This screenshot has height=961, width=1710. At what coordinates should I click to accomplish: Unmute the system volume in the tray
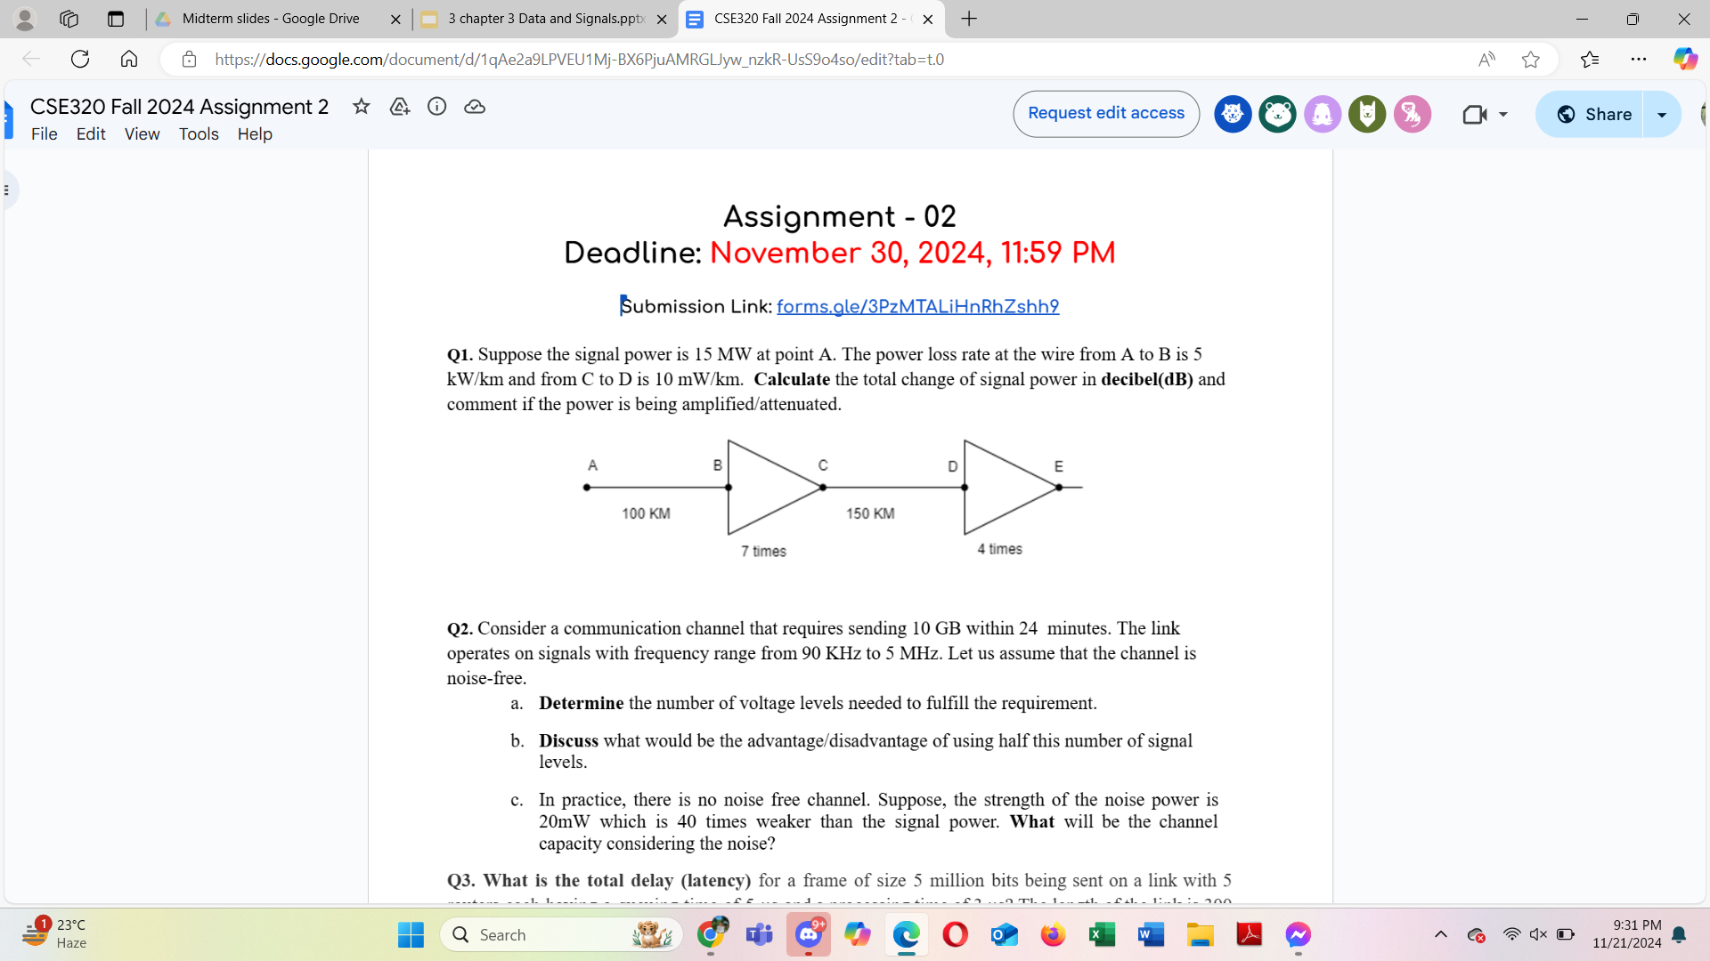click(x=1539, y=934)
